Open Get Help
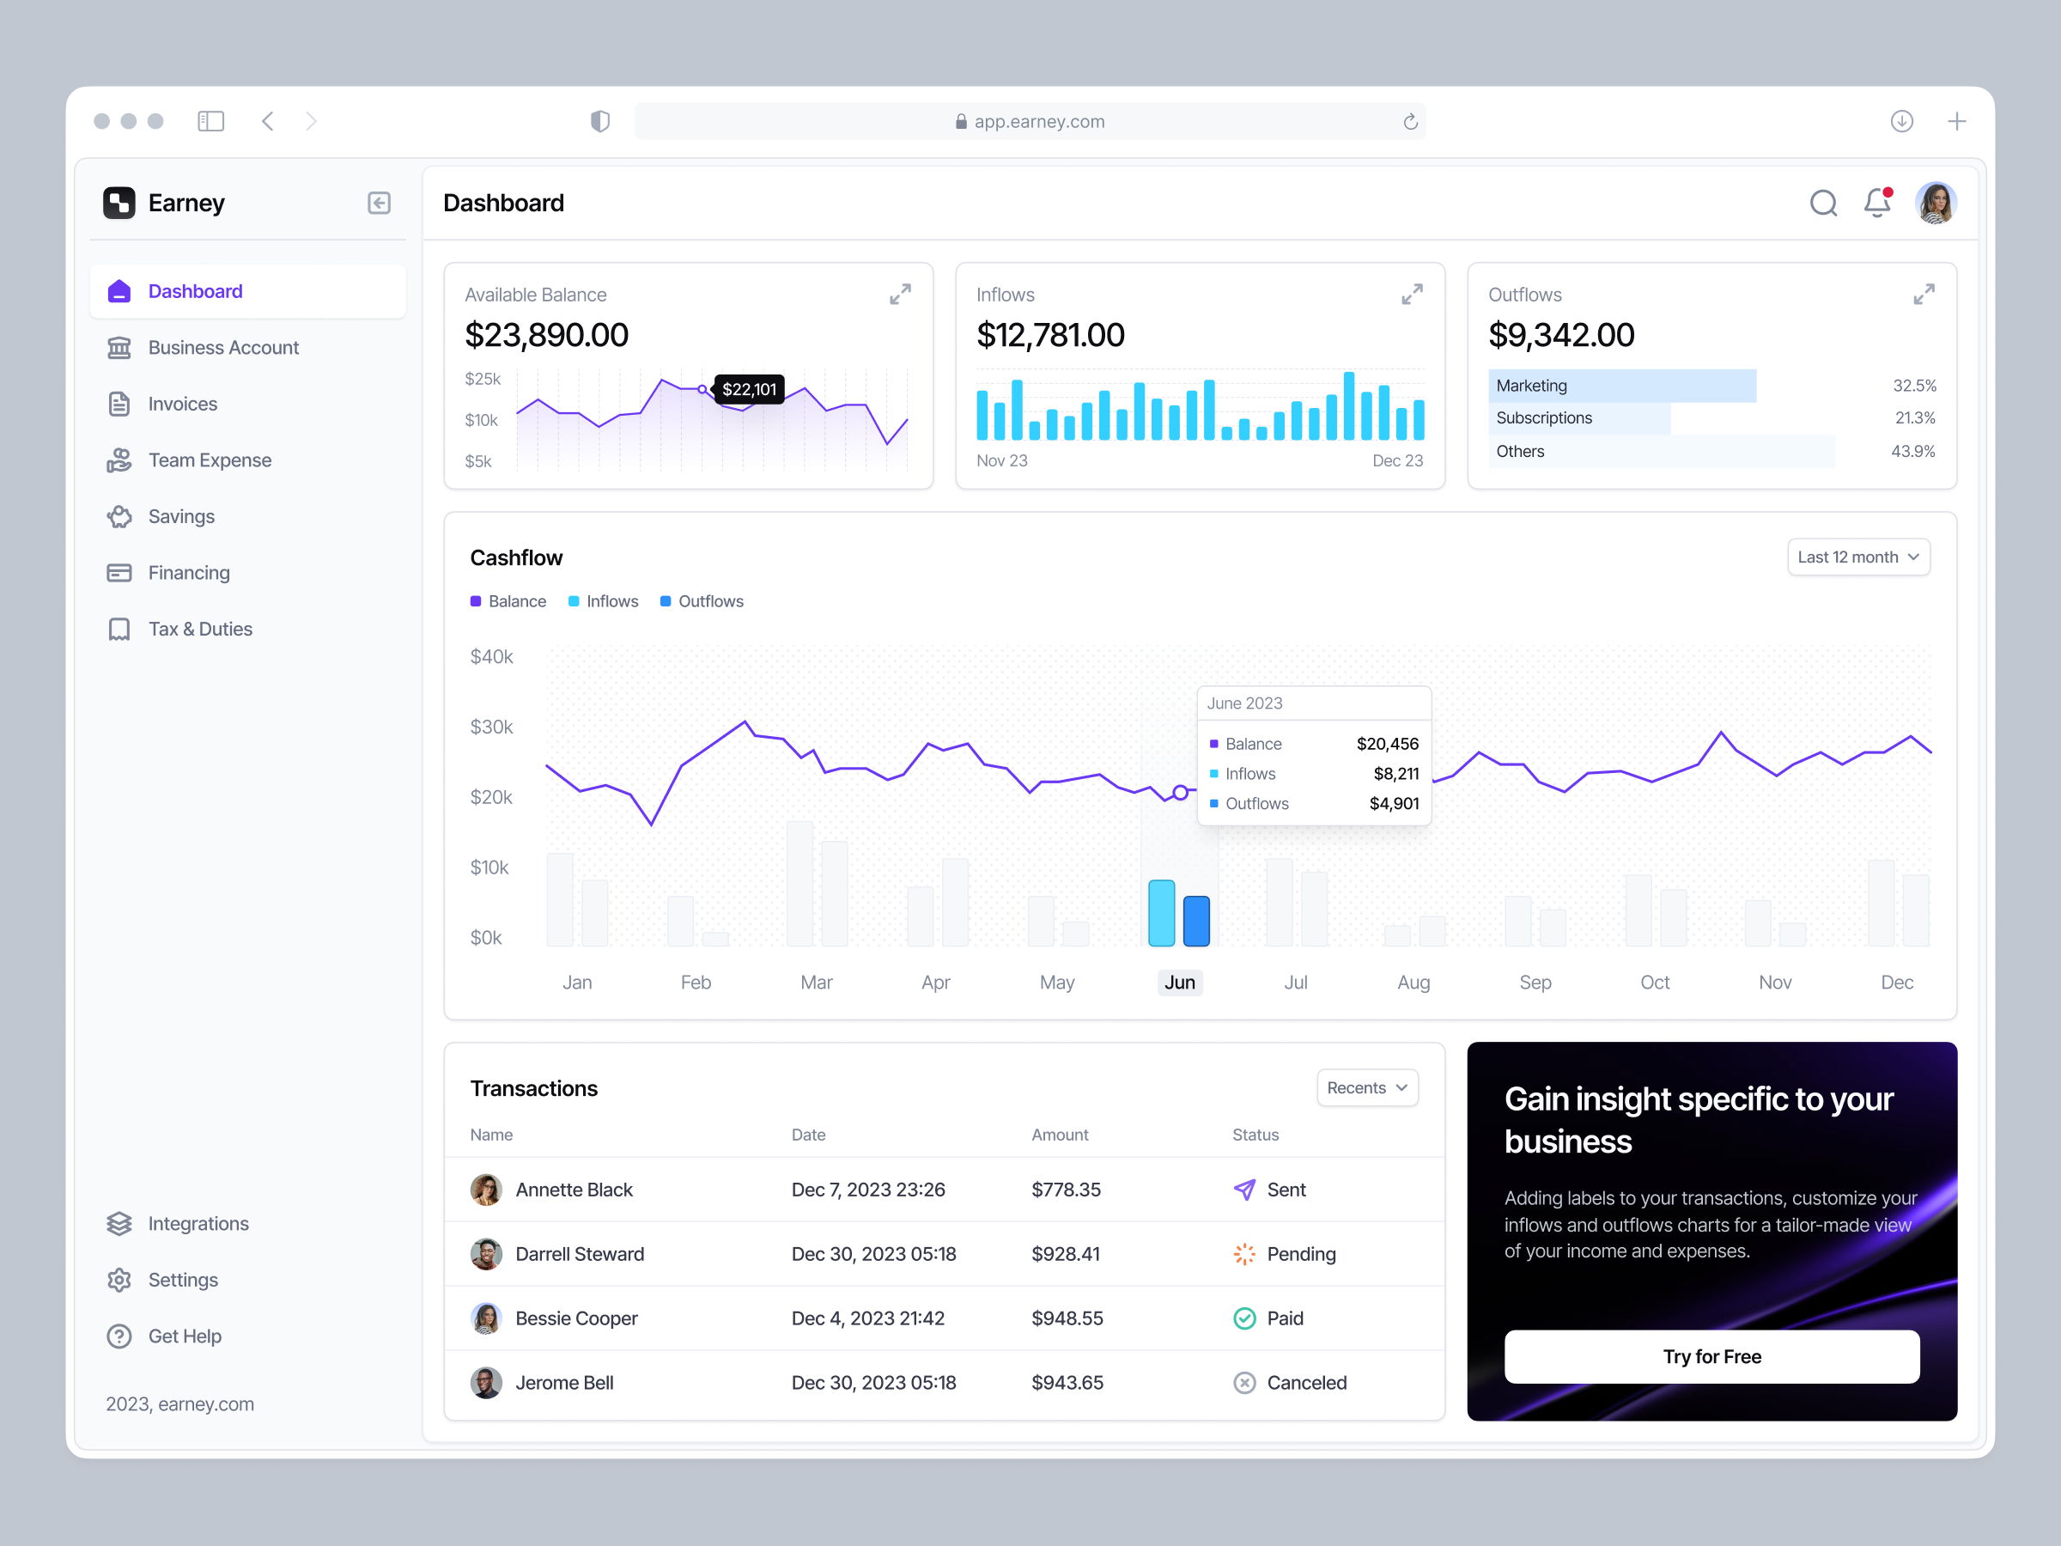Screen dimensions: 2061x1546 coord(185,1336)
